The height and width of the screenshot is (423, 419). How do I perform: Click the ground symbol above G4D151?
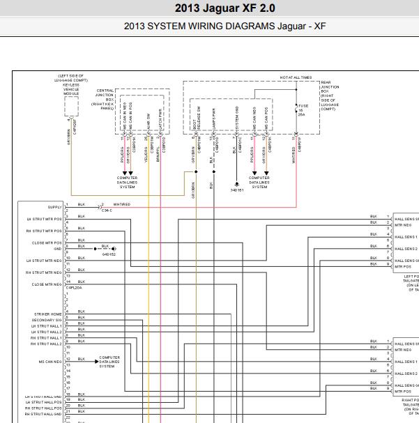click(x=237, y=184)
